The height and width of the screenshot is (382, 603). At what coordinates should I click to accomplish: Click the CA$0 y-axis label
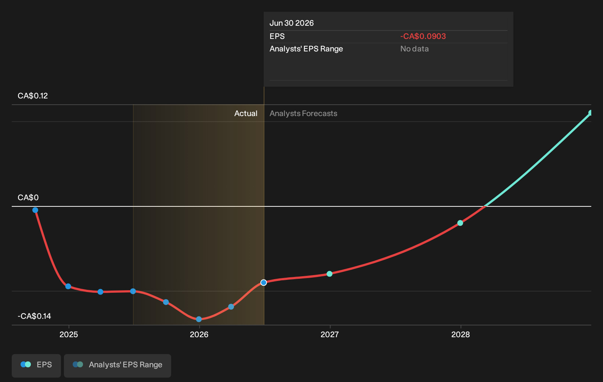point(28,198)
